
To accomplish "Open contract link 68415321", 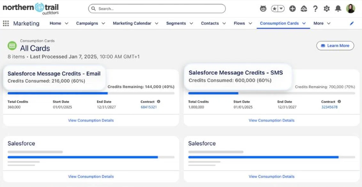I will pos(149,107).
